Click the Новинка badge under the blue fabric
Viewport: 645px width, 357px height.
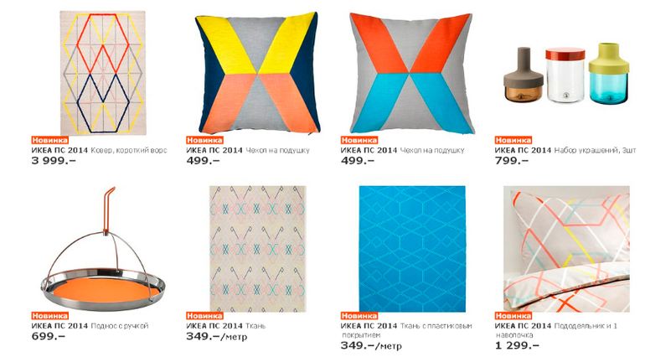(359, 316)
